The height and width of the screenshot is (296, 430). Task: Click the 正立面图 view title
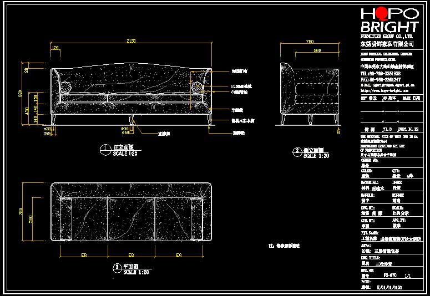pyautogui.click(x=124, y=147)
